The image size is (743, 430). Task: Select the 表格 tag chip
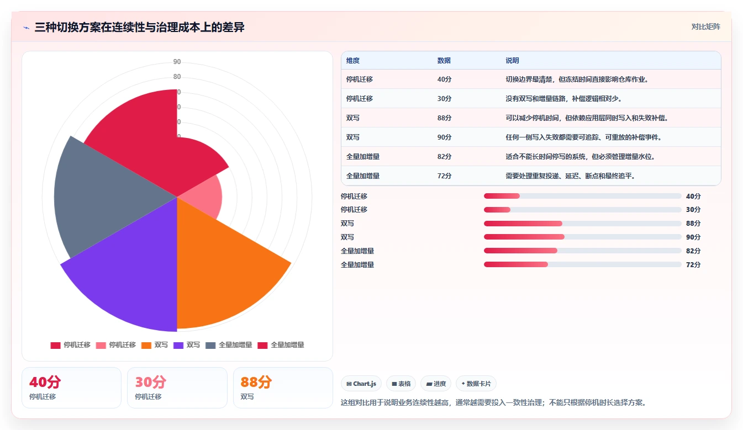coord(401,384)
